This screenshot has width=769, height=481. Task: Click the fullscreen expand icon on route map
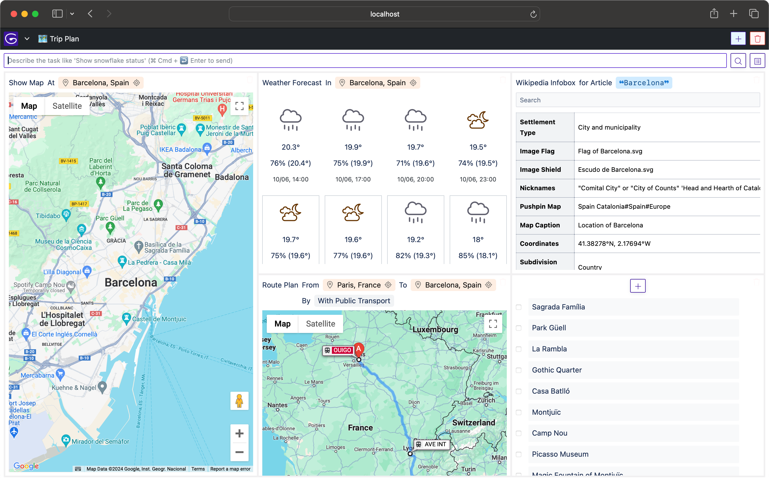click(x=493, y=324)
